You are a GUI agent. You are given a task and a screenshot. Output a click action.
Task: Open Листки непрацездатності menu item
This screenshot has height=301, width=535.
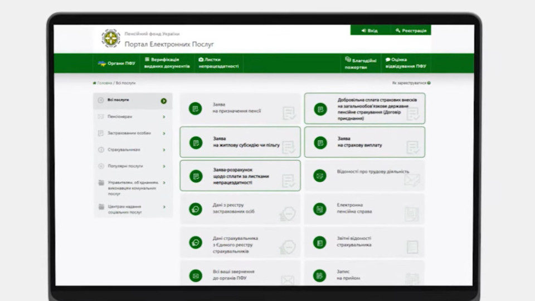click(218, 63)
